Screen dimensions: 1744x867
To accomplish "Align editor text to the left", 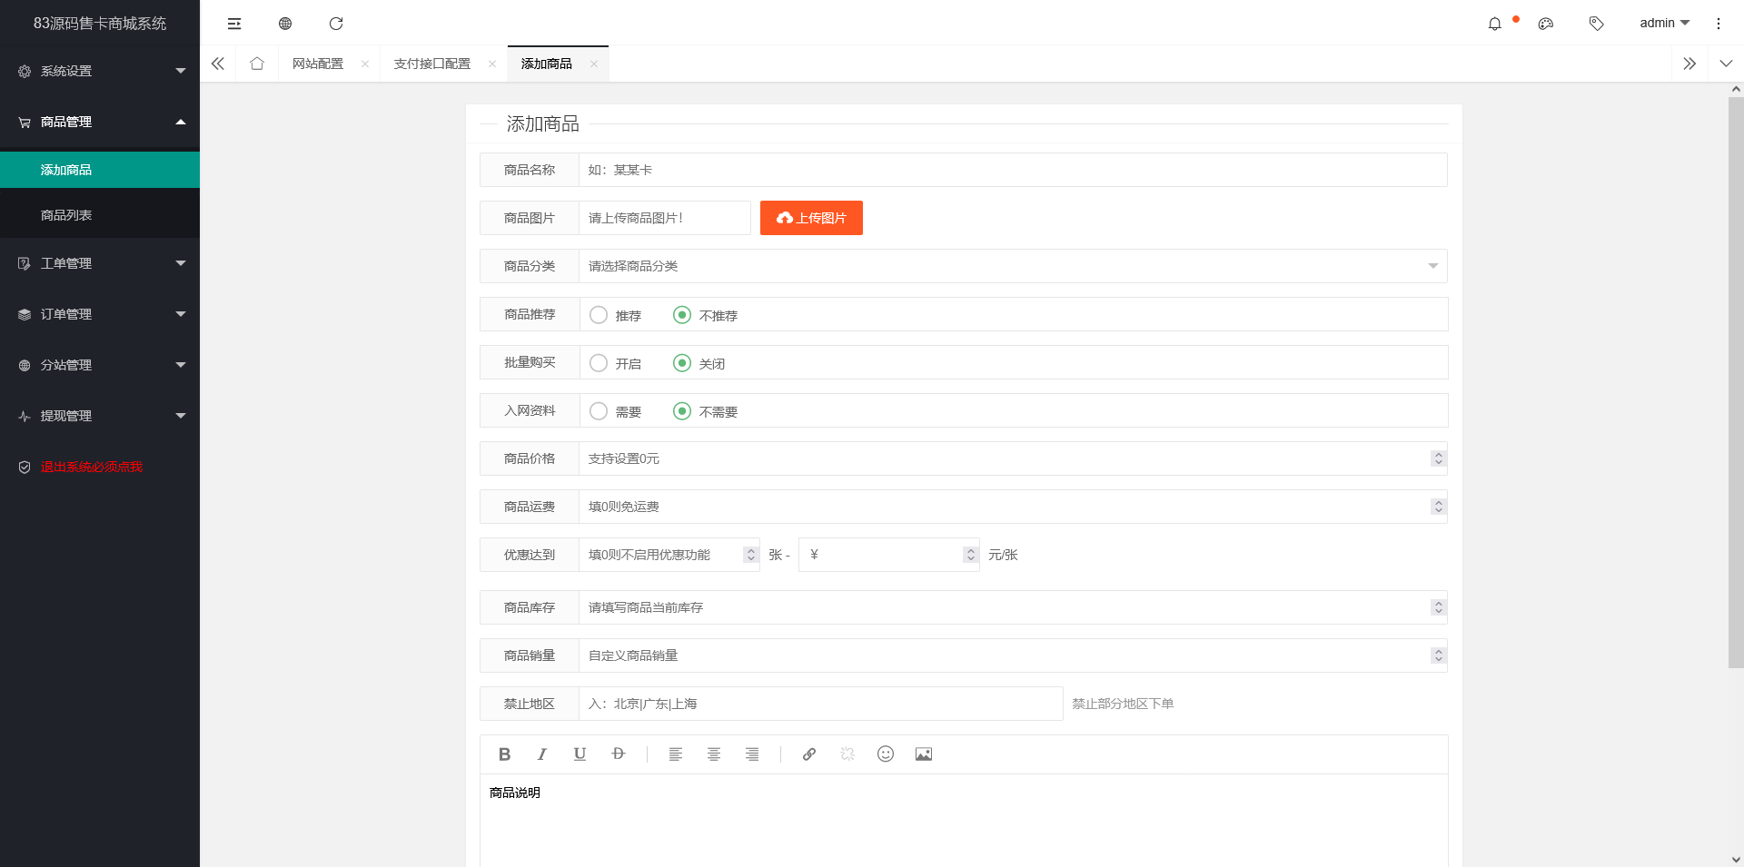I will coord(676,754).
